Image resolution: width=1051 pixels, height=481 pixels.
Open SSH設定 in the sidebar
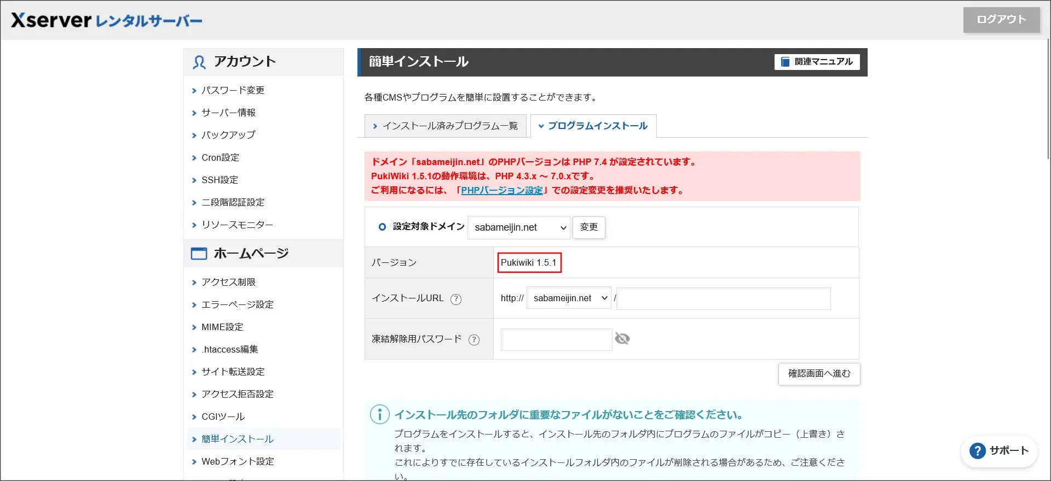(220, 180)
